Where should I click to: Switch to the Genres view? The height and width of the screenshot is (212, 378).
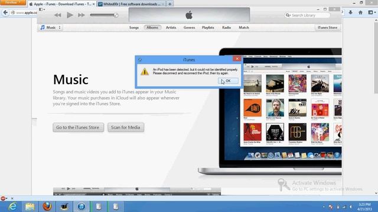click(189, 28)
